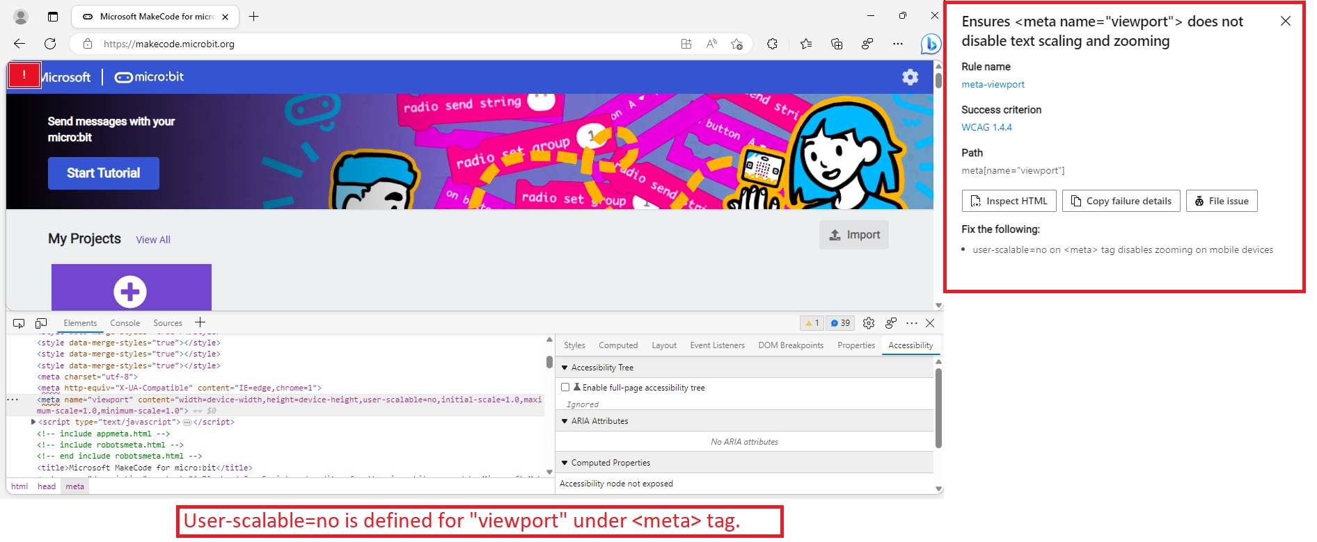View site information lock icon

click(88, 44)
